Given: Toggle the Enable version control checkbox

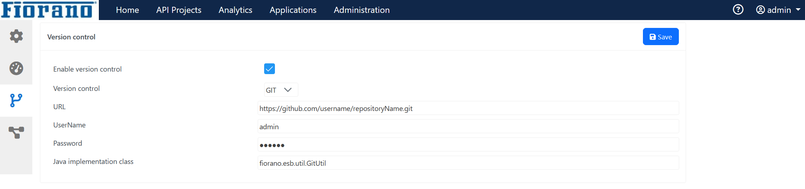Looking at the screenshot, I should [270, 69].
